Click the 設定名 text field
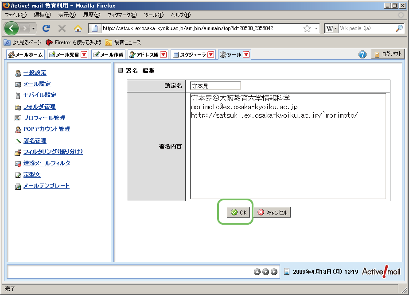The height and width of the screenshot is (295, 409). coord(215,86)
